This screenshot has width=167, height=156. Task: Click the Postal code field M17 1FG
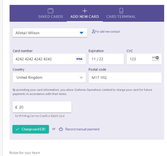pyautogui.click(x=125, y=78)
